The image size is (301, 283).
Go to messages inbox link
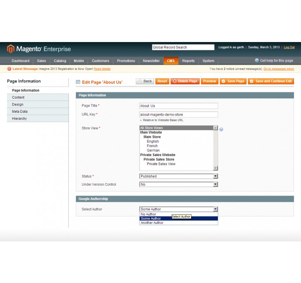[x=279, y=69]
